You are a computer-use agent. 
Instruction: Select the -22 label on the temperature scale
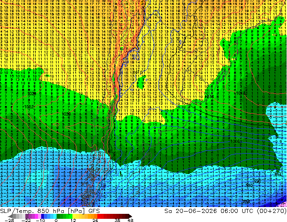[x=26, y=220]
